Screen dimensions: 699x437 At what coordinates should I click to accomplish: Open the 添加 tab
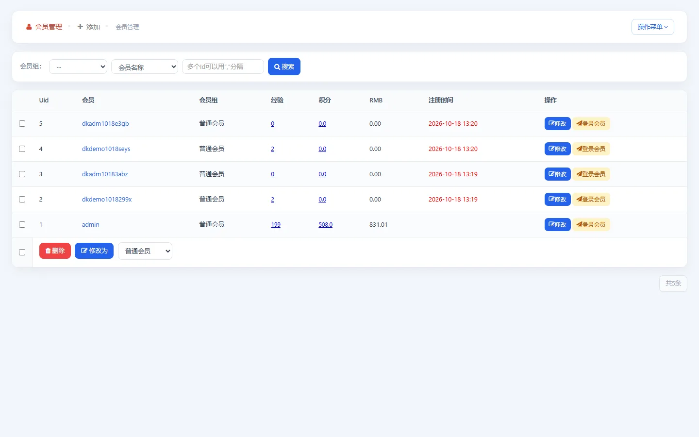click(89, 27)
